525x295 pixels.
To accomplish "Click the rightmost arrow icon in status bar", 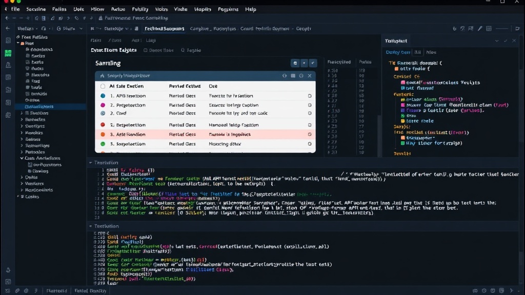I will (511, 291).
